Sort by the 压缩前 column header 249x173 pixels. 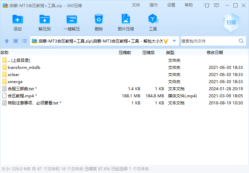(125, 52)
